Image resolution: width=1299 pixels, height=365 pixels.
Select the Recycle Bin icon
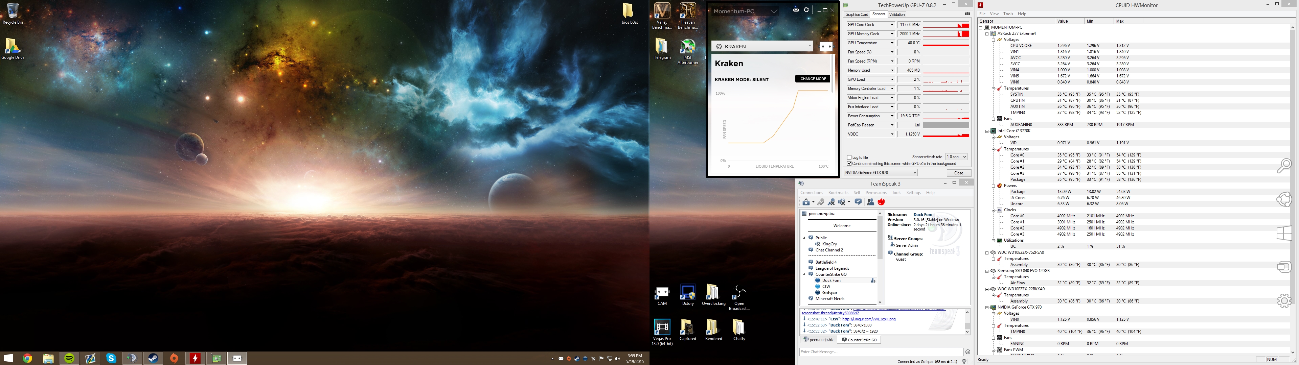pos(13,14)
